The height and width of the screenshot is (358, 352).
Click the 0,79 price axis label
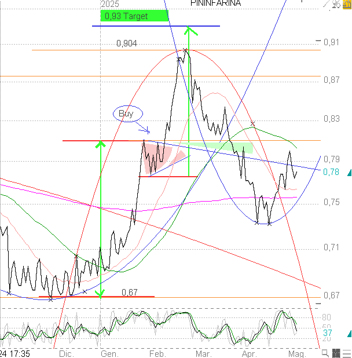coord(331,159)
